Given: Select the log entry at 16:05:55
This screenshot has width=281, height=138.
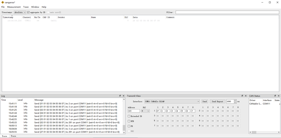Looking at the screenshot, I should (x=61, y=132).
